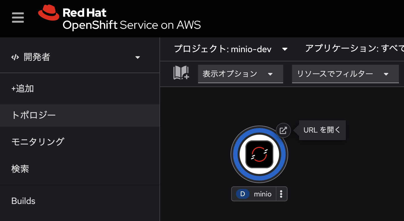Viewport: 404px width, 221px height.
Task: Open the モニタリング navigation item
Action: click(x=38, y=142)
